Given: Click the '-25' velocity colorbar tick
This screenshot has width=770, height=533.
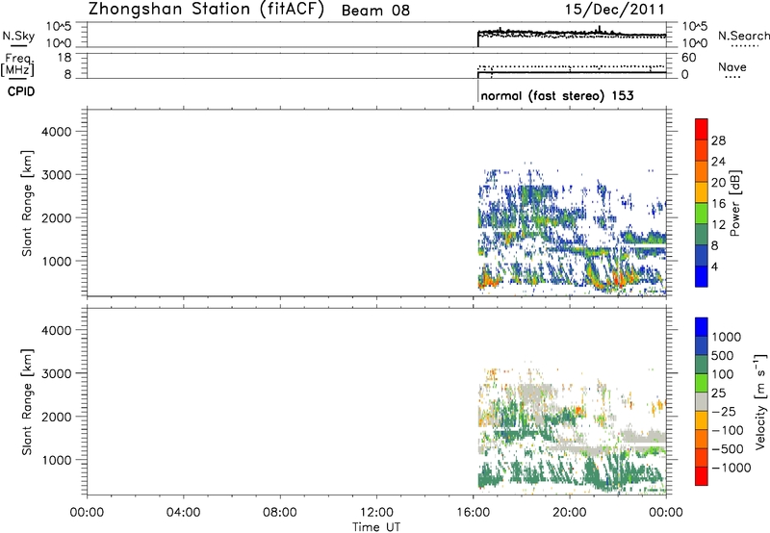Looking at the screenshot, I should pos(723,412).
